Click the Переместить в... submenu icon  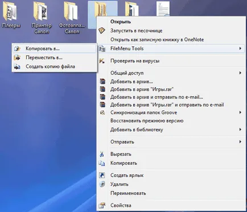pos(17,58)
